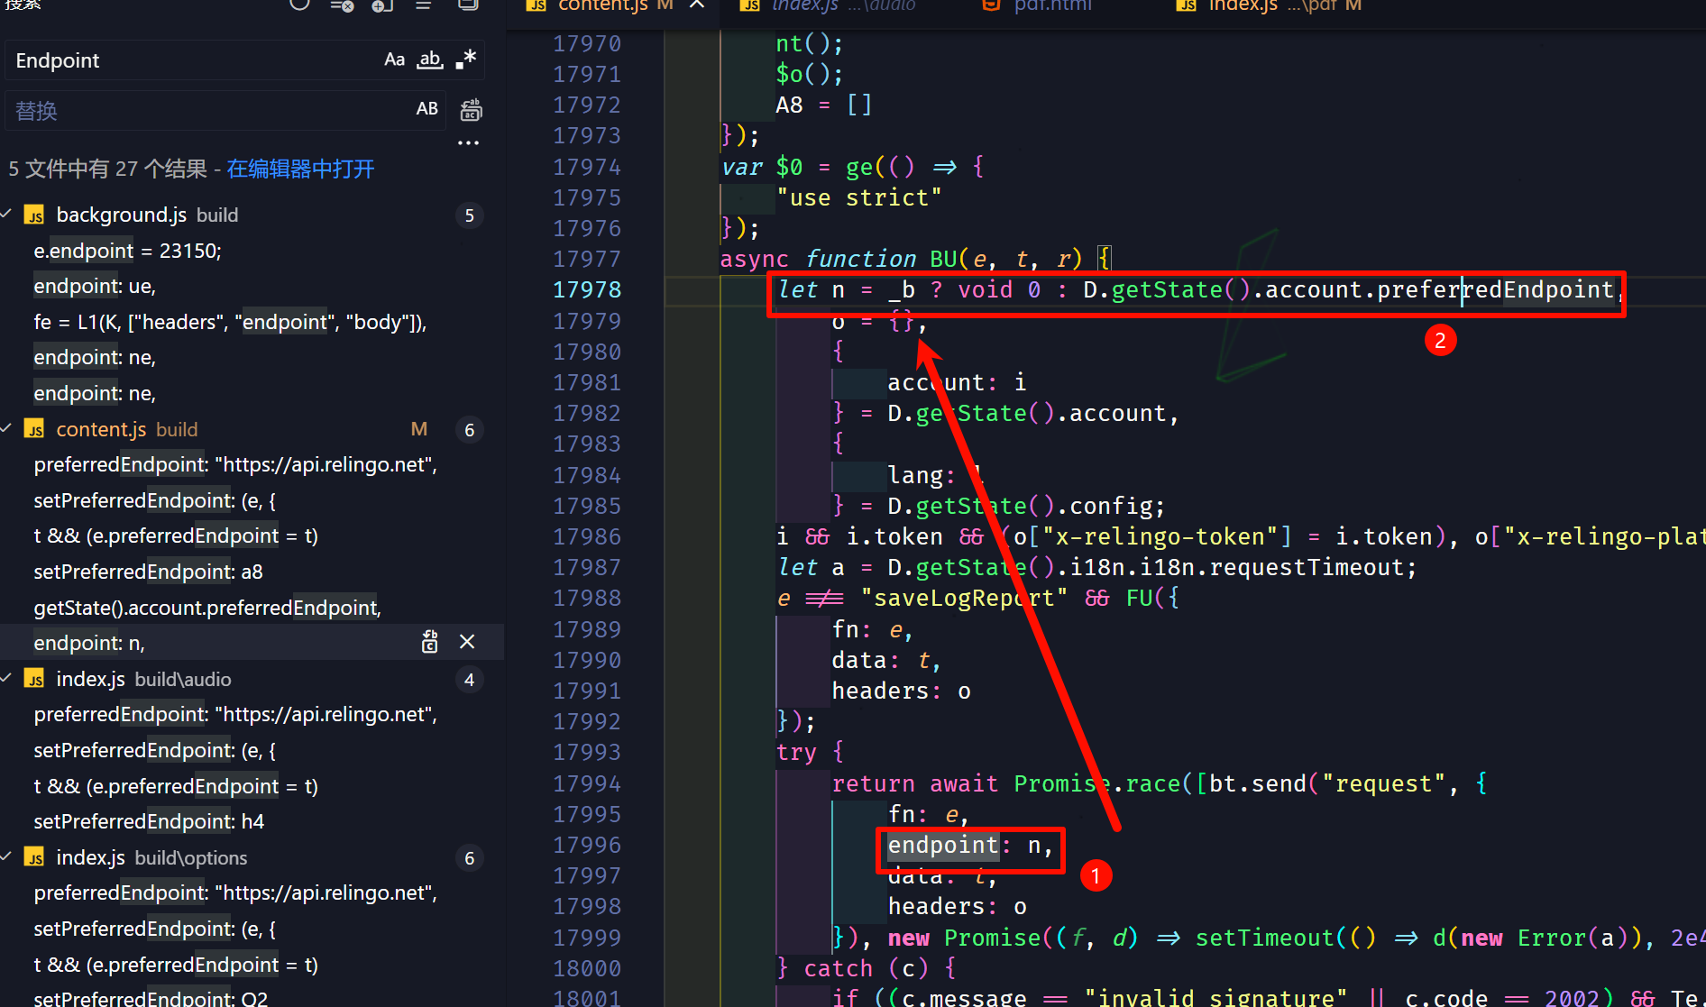Image resolution: width=1706 pixels, height=1007 pixels.
Task: Place cursor on preferredEndpoint in line 17978
Action: point(1495,289)
